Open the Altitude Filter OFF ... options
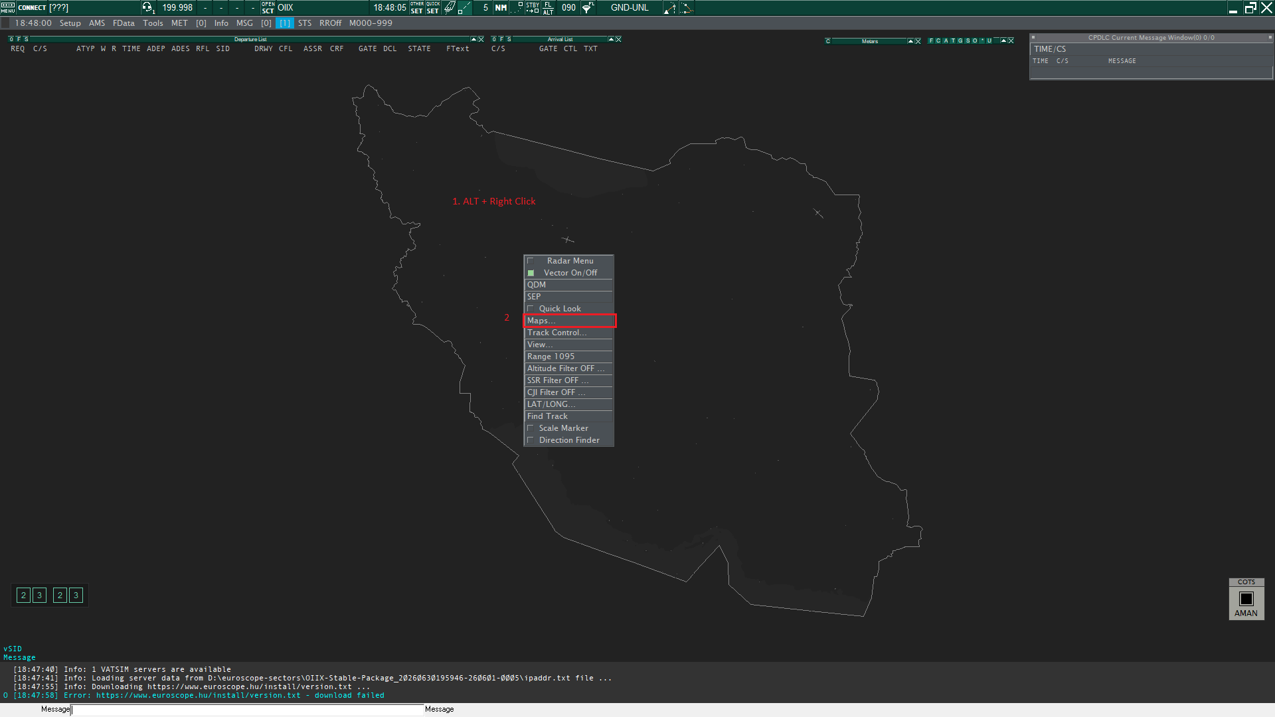The height and width of the screenshot is (717, 1275). point(568,368)
